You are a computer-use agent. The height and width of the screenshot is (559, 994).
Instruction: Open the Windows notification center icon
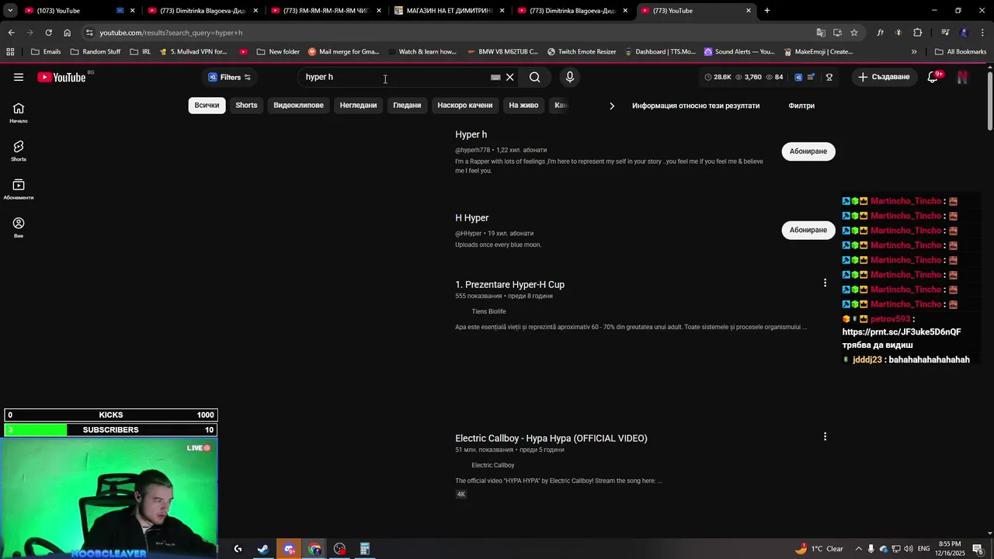978,549
